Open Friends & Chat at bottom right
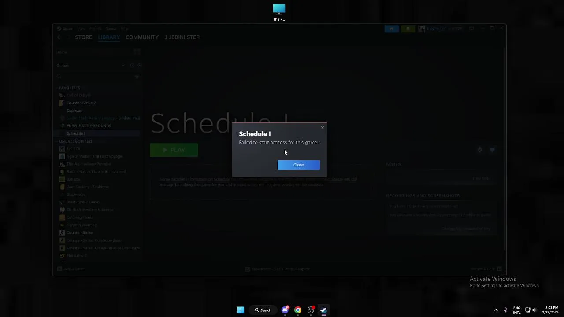Viewport: 564px width, 317px height. click(486, 269)
